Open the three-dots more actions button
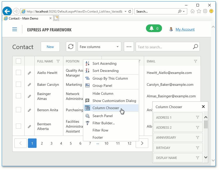 point(129,46)
